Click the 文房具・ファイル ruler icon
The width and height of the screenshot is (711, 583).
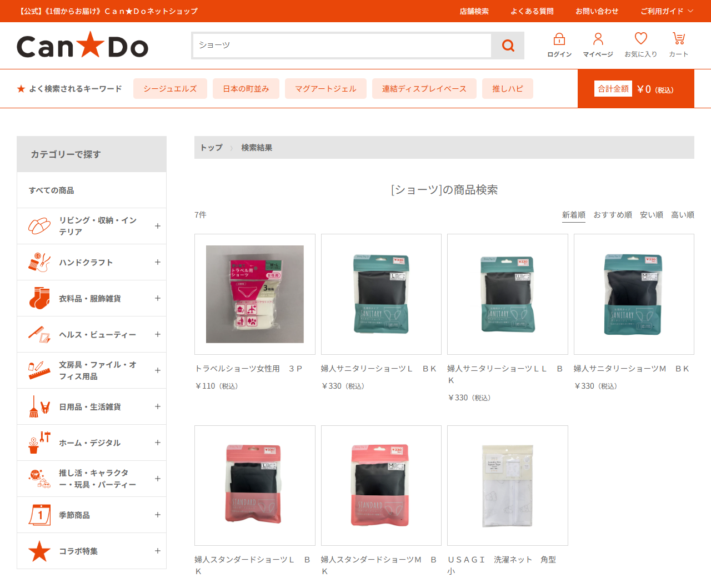[x=39, y=370]
